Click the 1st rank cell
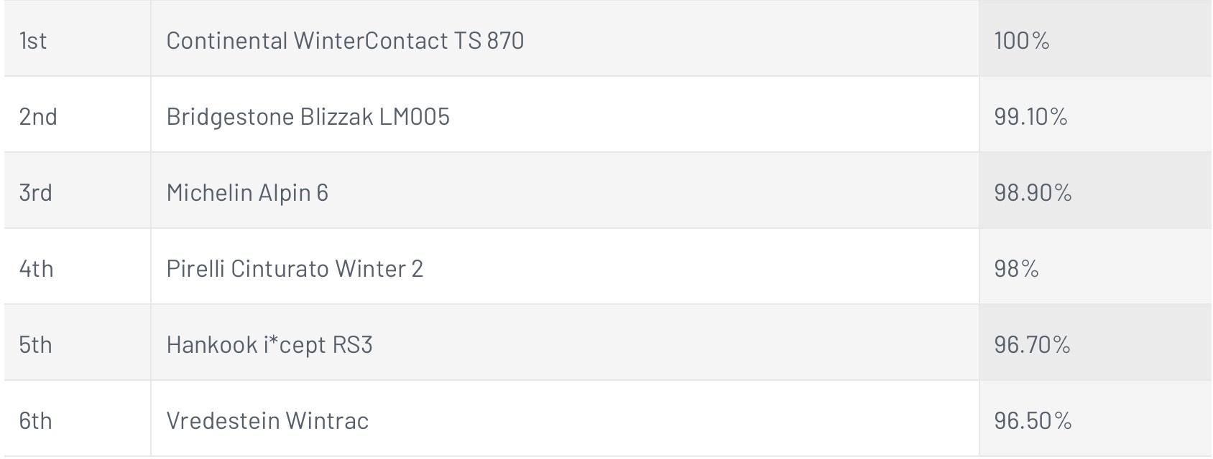The height and width of the screenshot is (459, 1213). coord(78,39)
